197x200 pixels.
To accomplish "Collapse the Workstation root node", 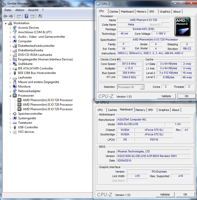I will [6, 23].
